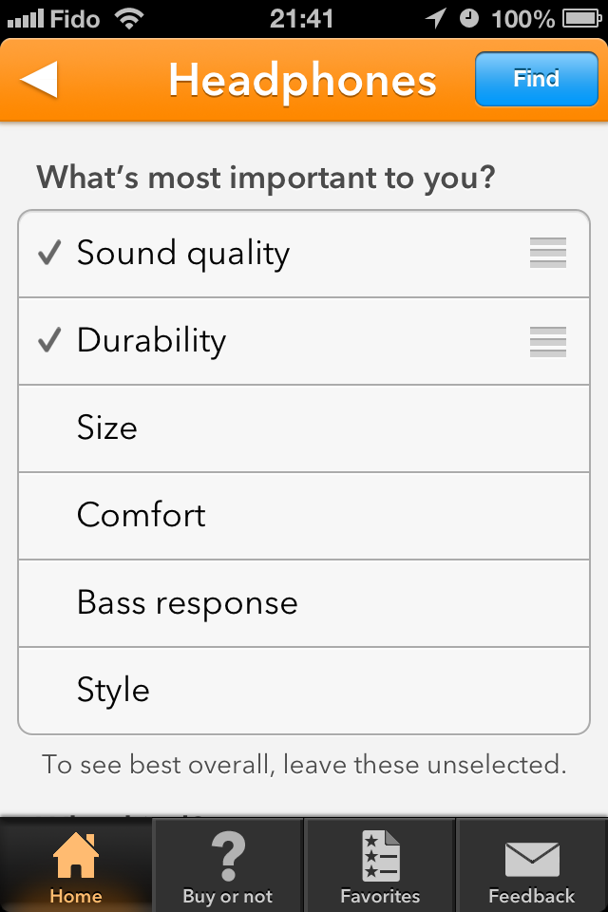Open the Favorites star list icon
Viewport: 608px width, 912px height.
pos(381,856)
